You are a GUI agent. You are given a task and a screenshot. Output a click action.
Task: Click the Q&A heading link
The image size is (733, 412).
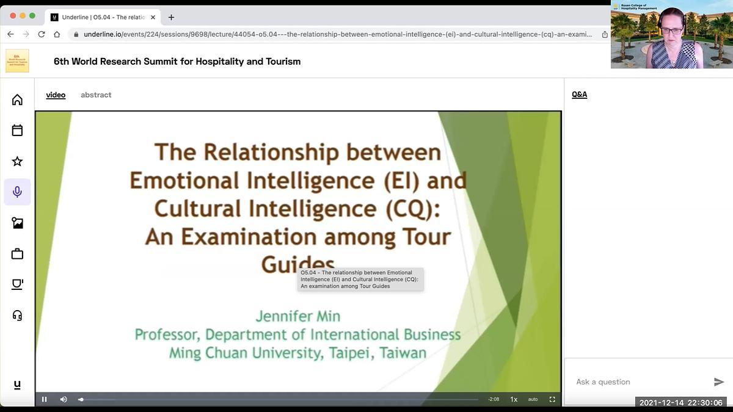point(579,95)
